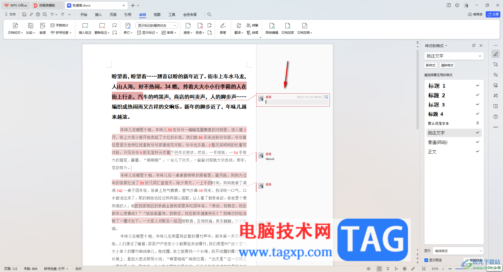Image resolution: width=503 pixels, height=272 pixels.
Task: Open the 引用 ribbon tab
Action: (128, 15)
